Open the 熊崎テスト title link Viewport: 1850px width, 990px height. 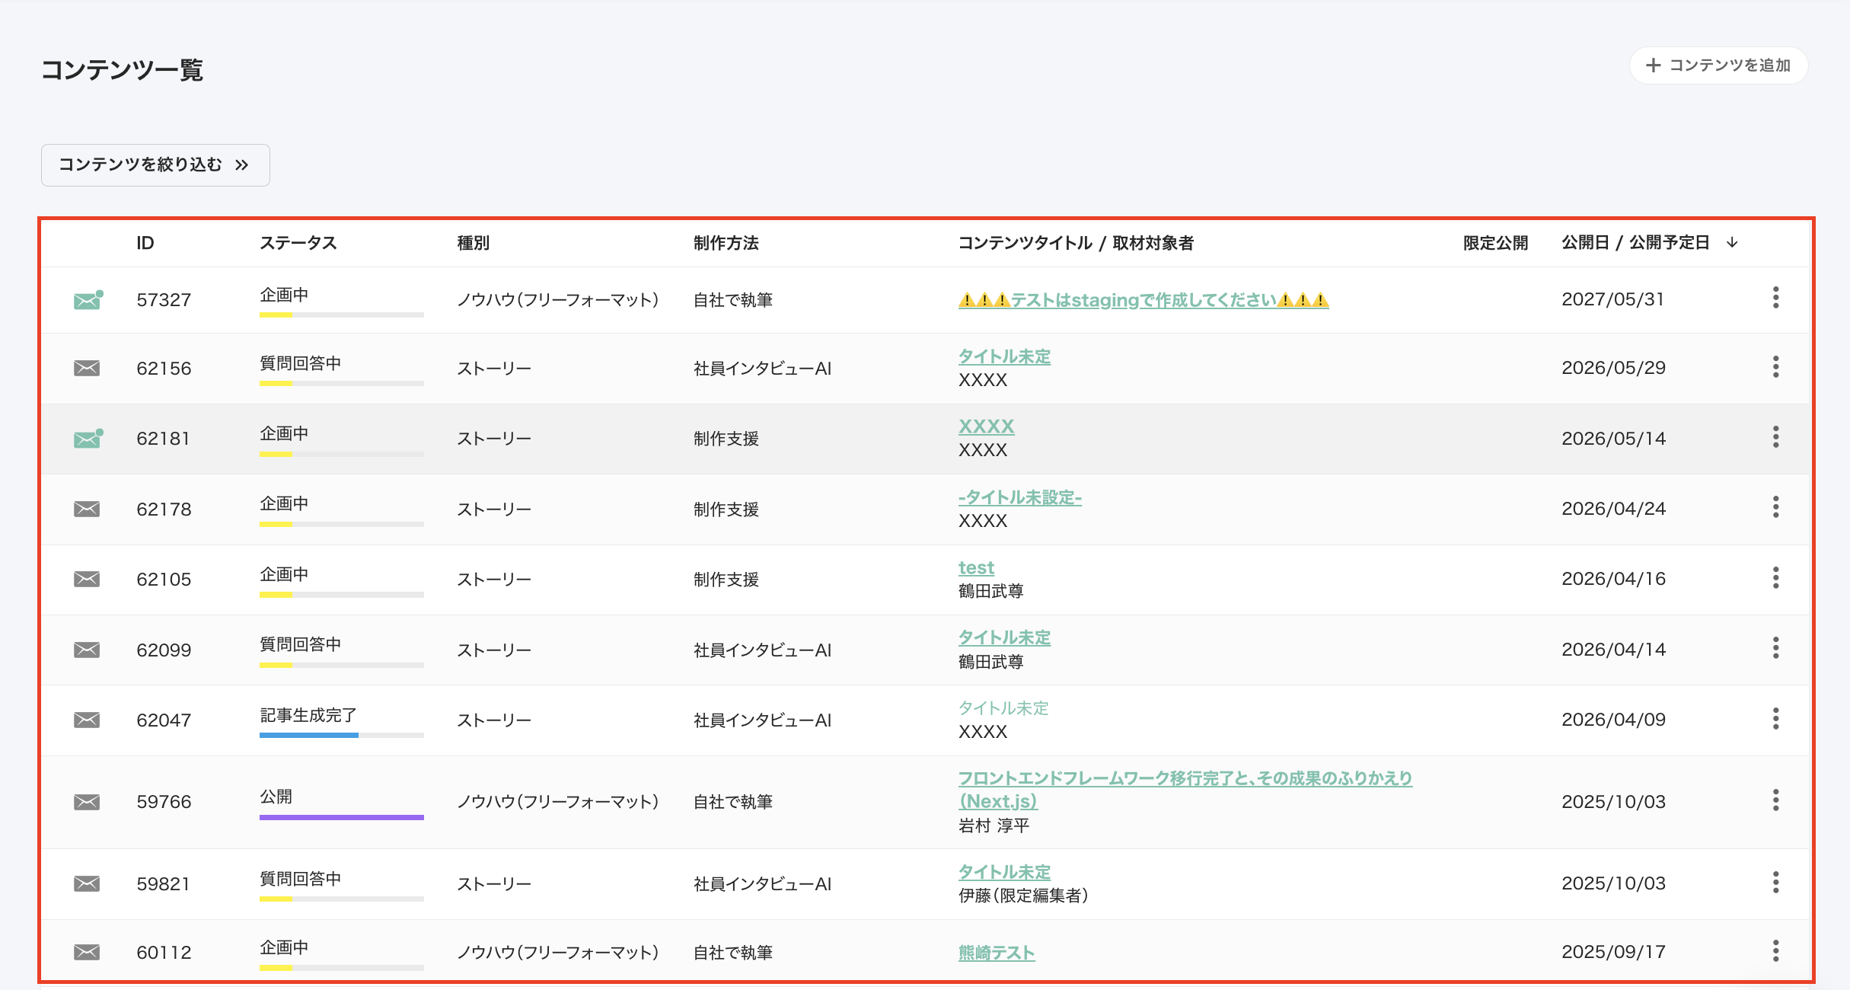[x=997, y=953]
